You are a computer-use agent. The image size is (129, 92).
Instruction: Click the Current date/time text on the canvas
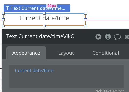click(44, 18)
